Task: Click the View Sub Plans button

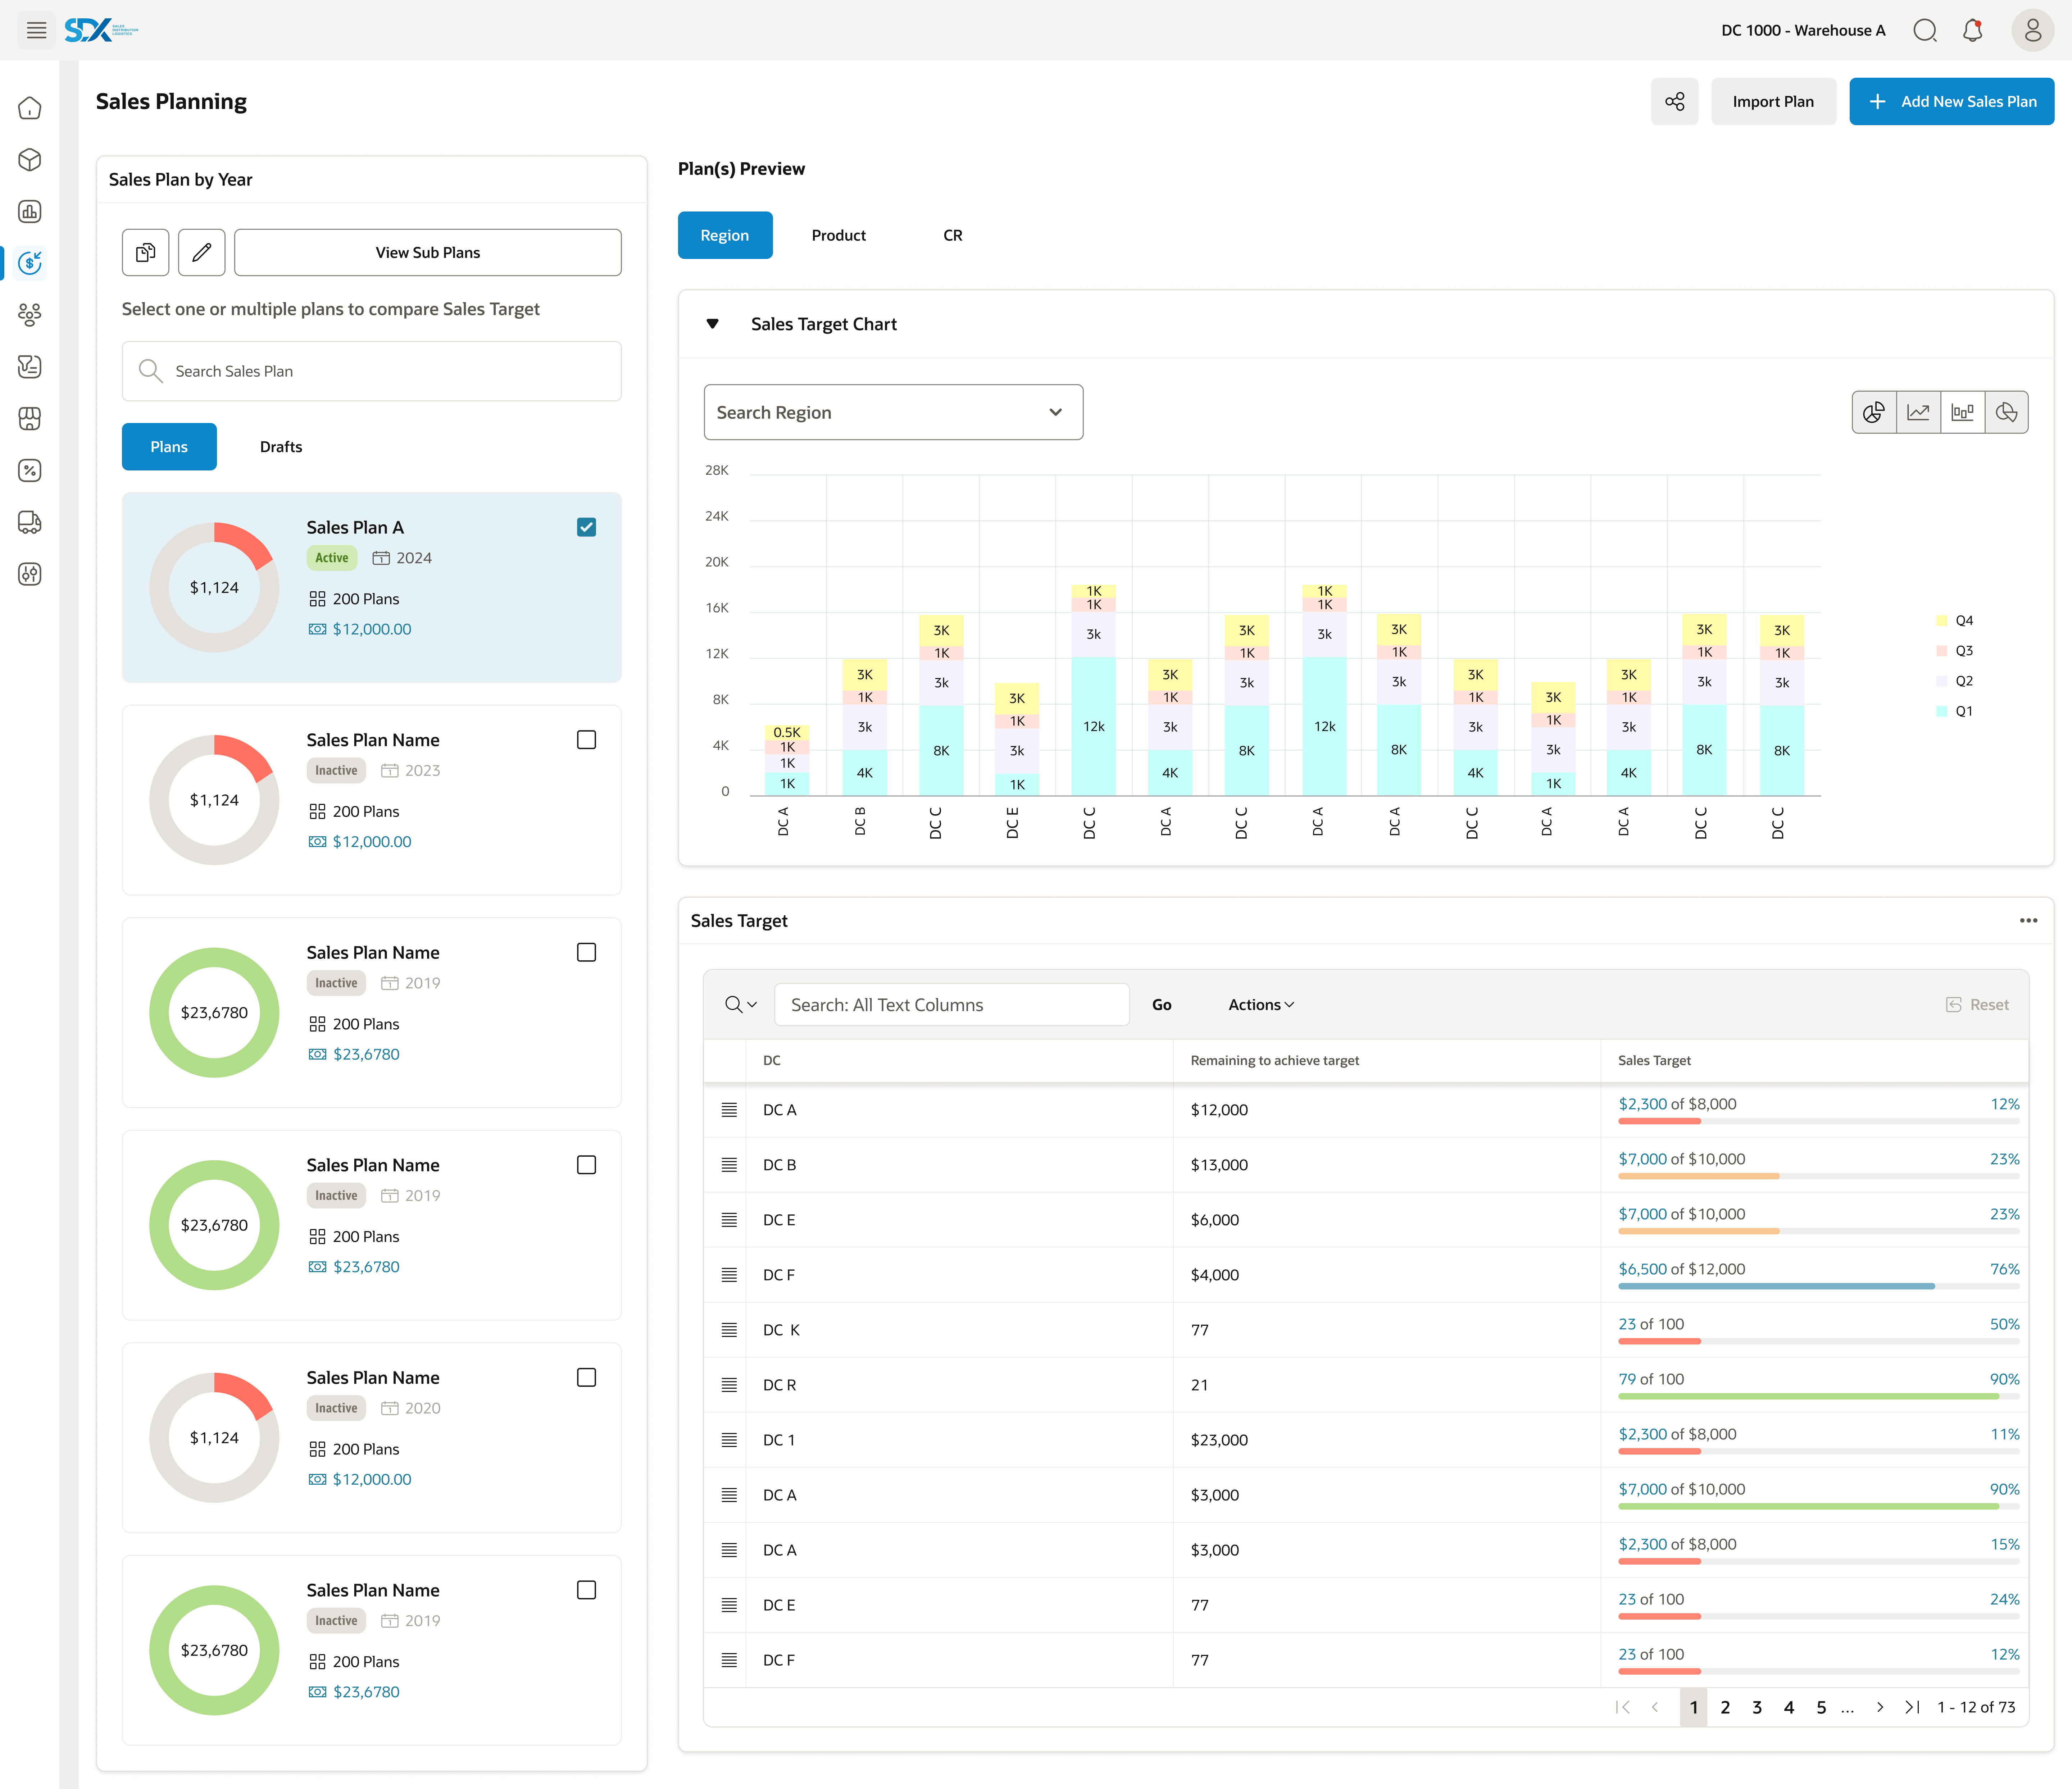Action: pyautogui.click(x=428, y=252)
